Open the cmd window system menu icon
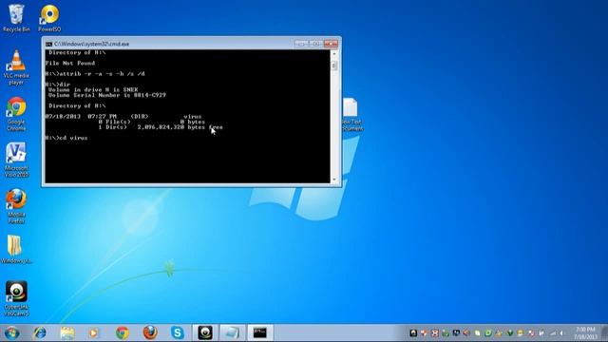Screen dimensions: 608x342 48,45
